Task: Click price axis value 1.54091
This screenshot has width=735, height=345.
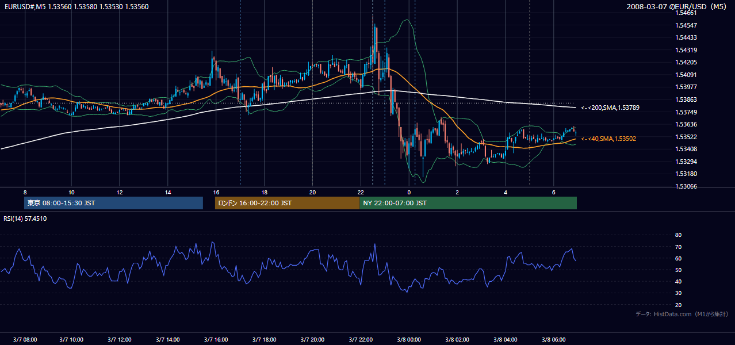Action: (686, 75)
